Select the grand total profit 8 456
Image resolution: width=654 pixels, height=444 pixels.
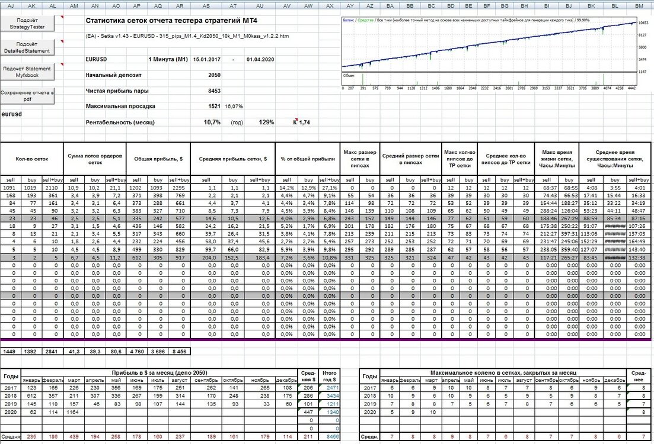[179, 352]
